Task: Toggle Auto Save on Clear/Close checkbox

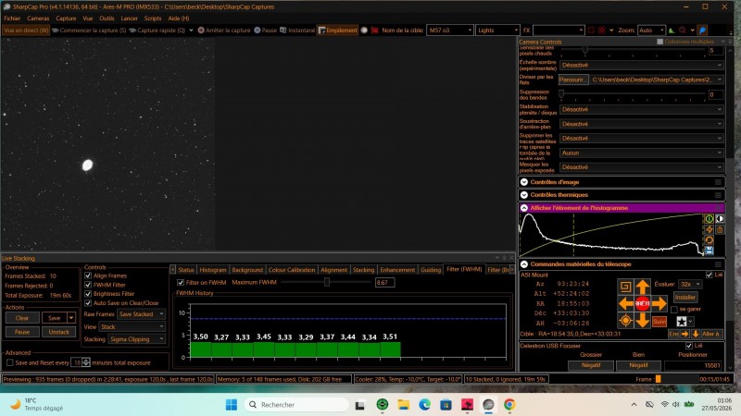Action: point(88,303)
